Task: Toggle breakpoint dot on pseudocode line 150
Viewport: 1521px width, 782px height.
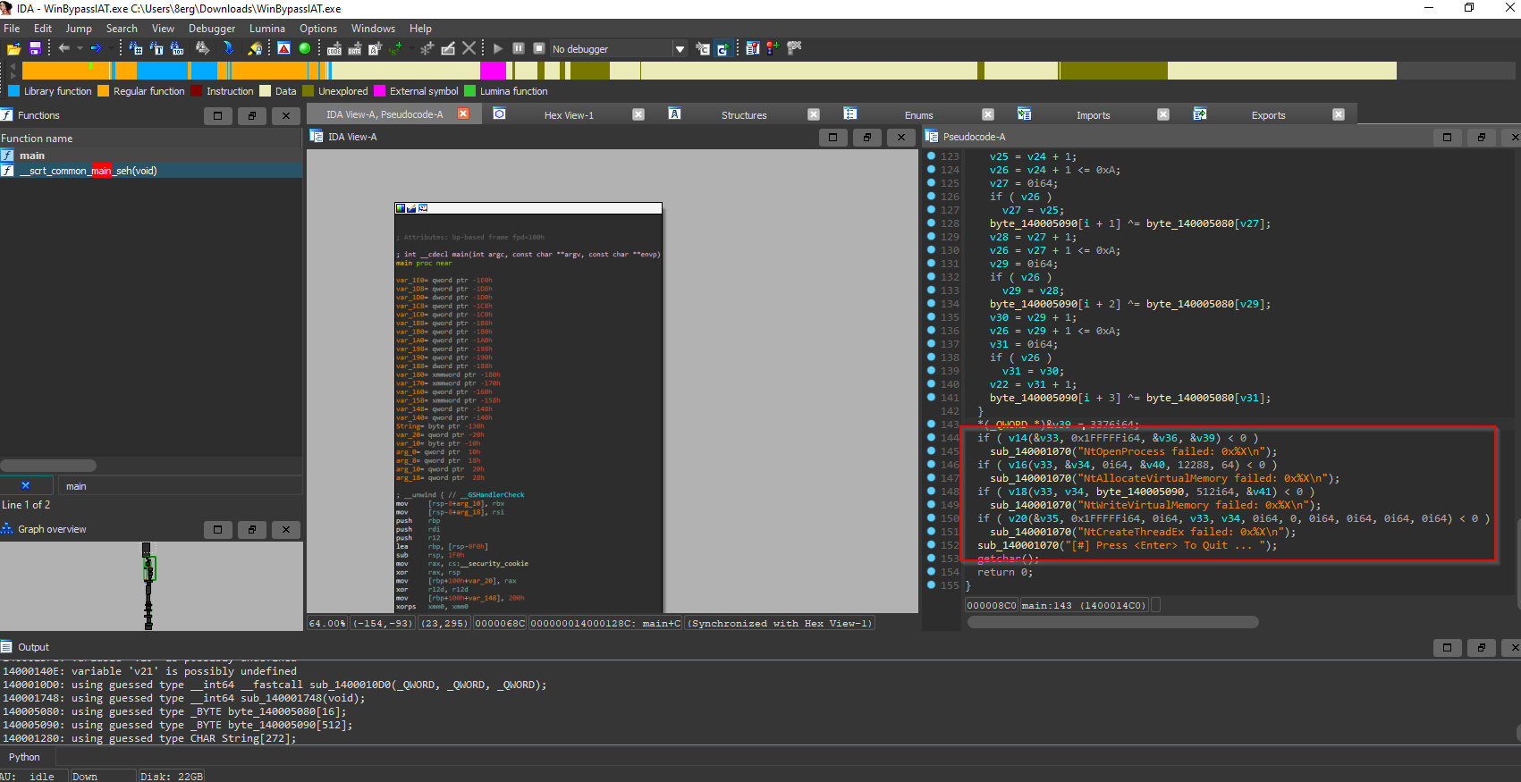Action: coord(931,517)
